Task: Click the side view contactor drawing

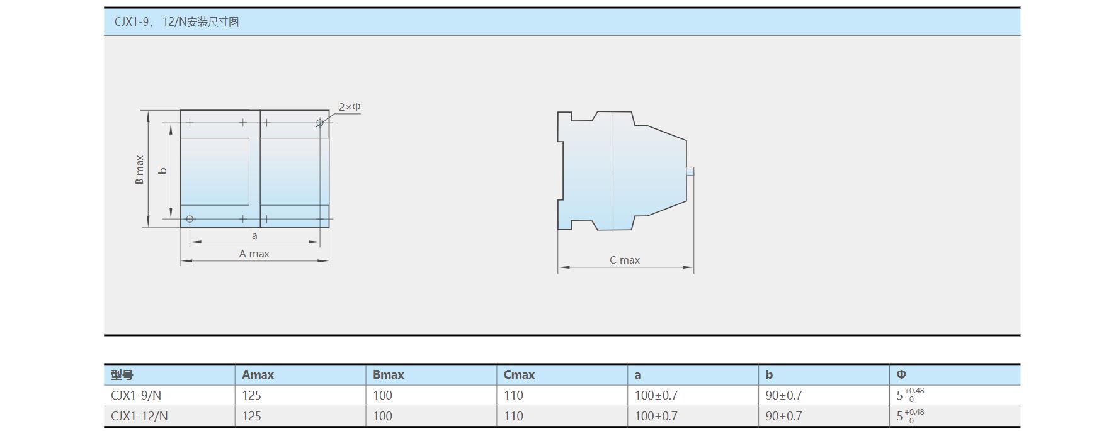Action: coord(625,171)
